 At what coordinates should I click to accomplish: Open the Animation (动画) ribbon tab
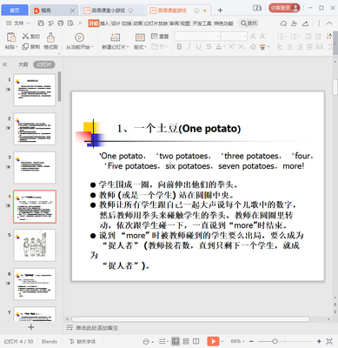coord(138,23)
